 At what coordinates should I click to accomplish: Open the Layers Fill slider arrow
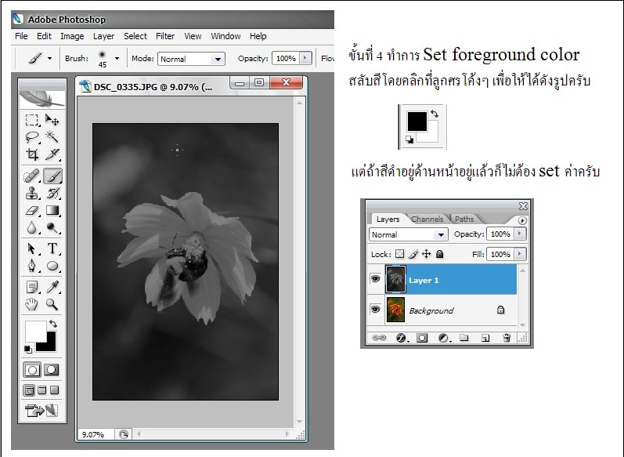coord(520,254)
